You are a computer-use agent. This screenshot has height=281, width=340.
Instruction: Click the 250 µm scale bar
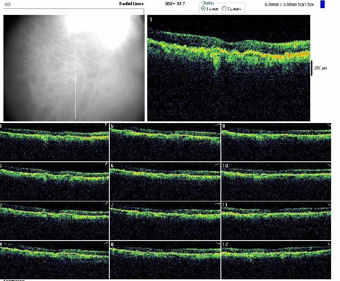312,68
